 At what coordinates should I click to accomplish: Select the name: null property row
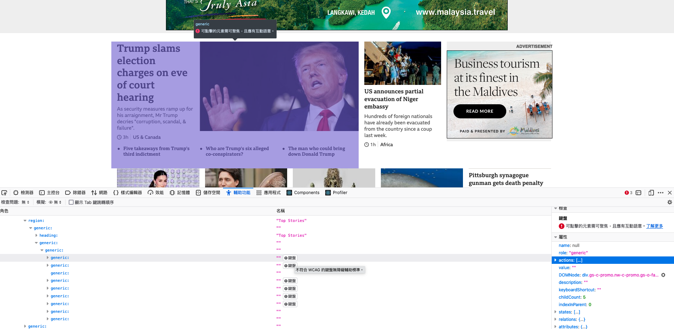click(x=613, y=246)
